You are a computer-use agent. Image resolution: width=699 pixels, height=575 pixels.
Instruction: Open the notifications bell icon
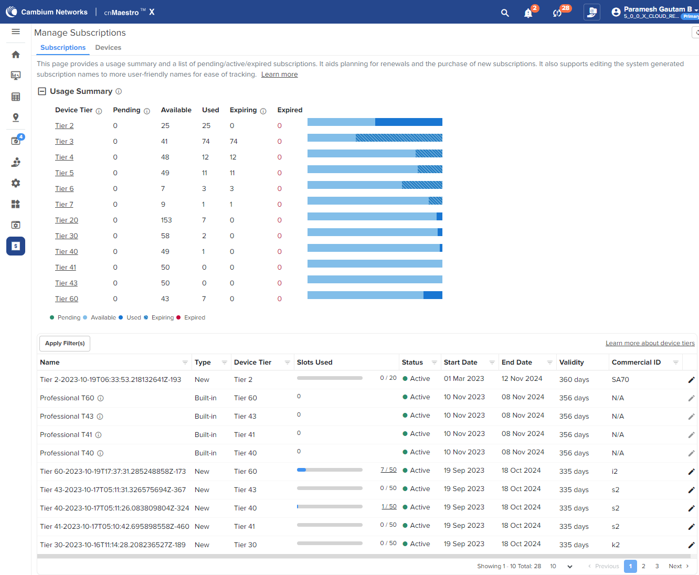[x=528, y=13]
